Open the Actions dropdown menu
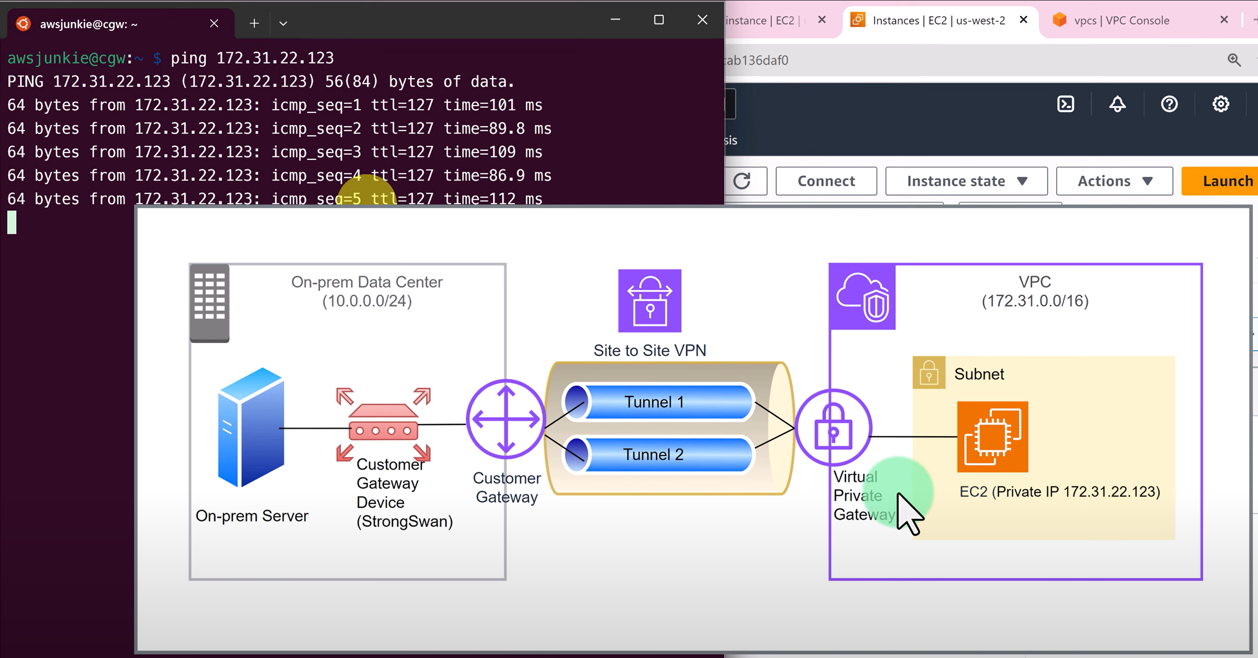 [x=1114, y=181]
